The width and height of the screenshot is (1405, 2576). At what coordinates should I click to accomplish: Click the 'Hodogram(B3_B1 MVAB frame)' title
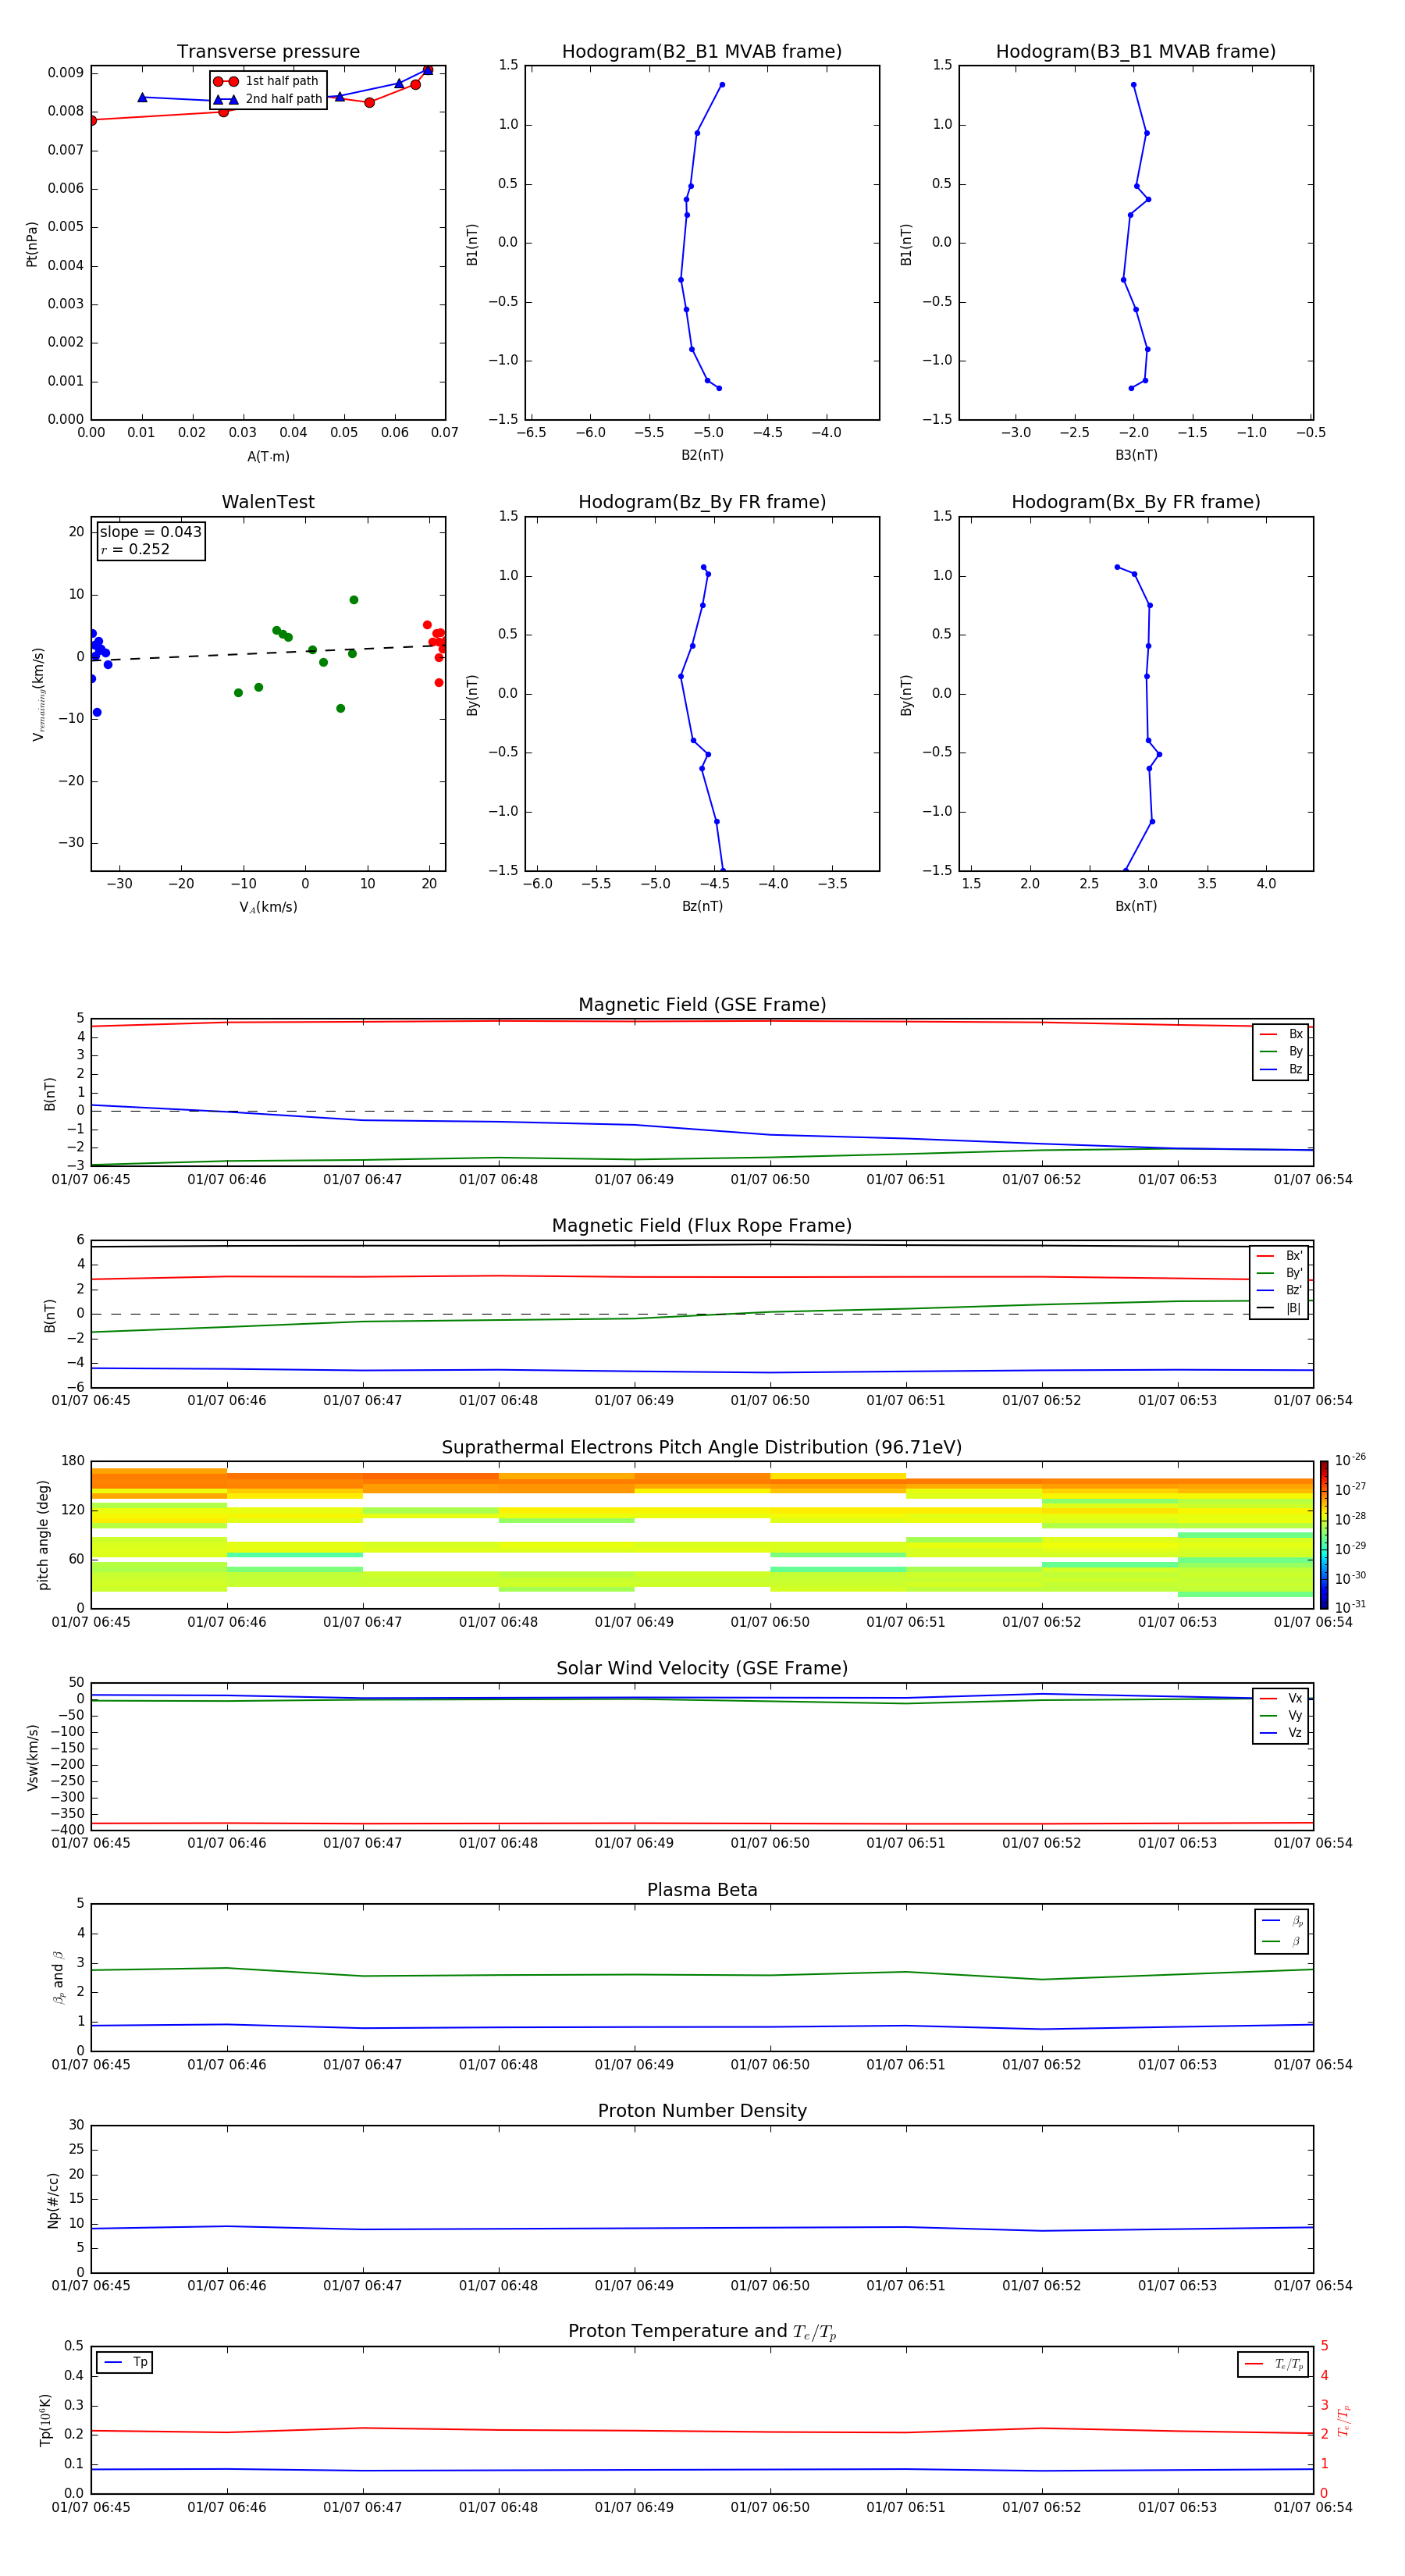(x=1136, y=51)
